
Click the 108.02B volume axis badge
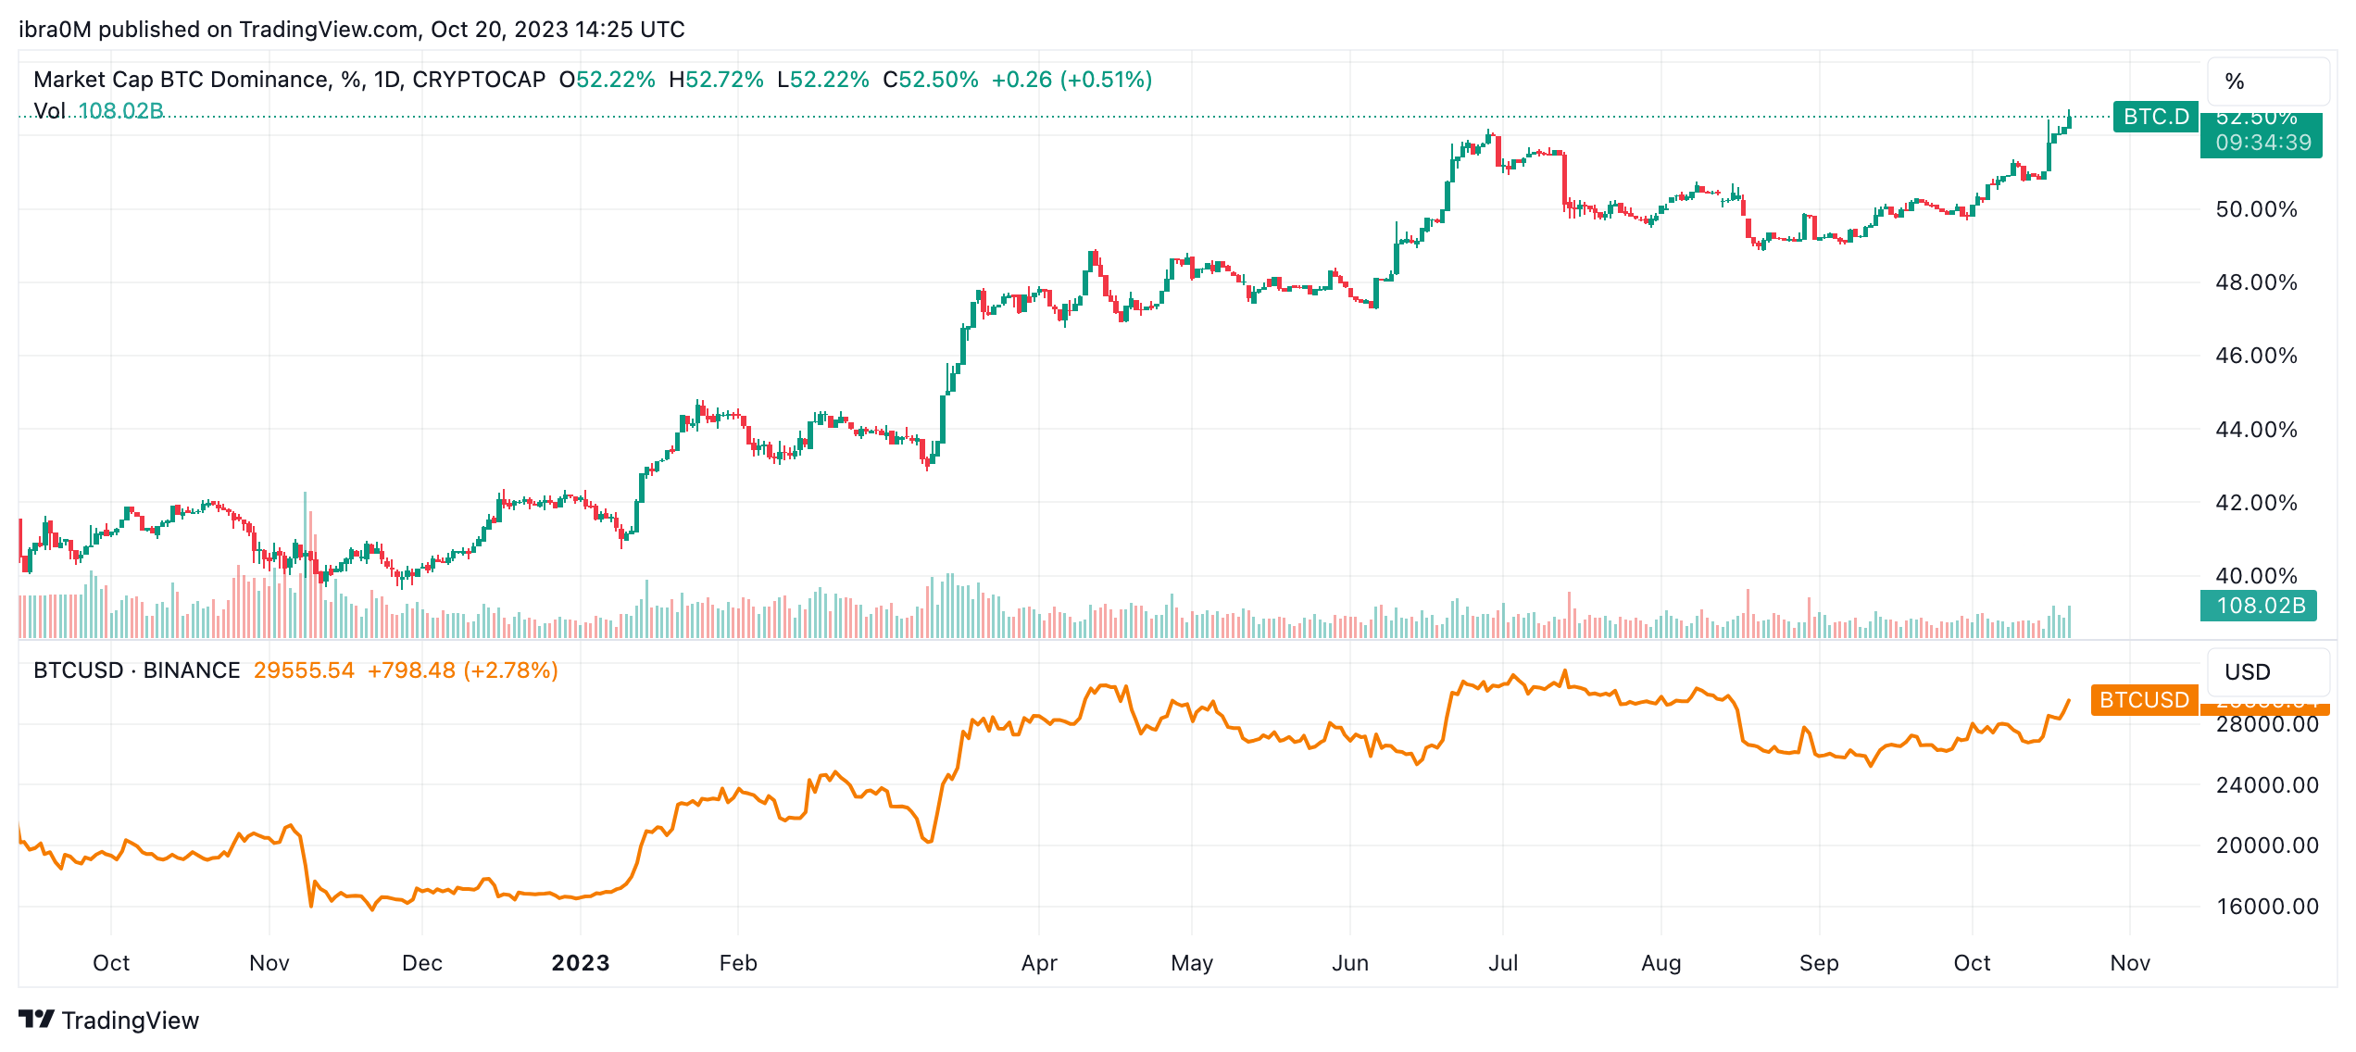[x=2259, y=606]
